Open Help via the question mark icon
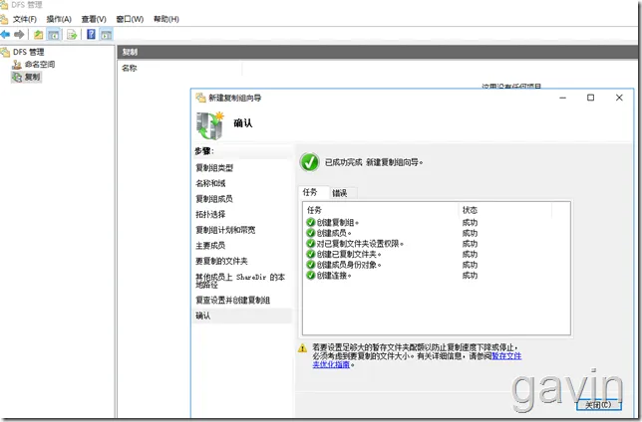The width and height of the screenshot is (642, 422). pyautogui.click(x=91, y=35)
